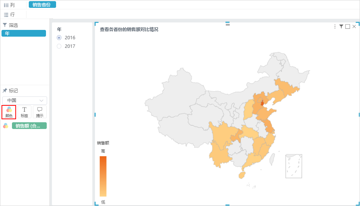Click the 销售额 orange gradient legend bar

(103, 176)
